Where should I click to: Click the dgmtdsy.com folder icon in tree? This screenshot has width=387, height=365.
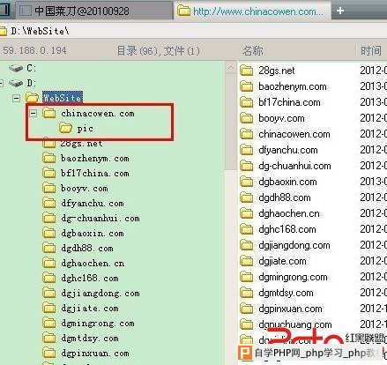tap(49, 338)
